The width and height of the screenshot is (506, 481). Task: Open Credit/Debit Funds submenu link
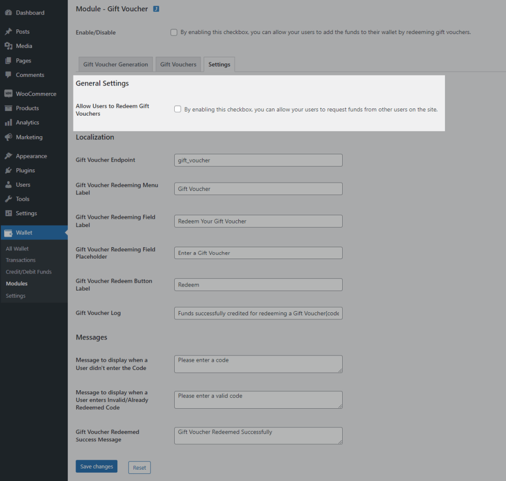click(x=29, y=272)
